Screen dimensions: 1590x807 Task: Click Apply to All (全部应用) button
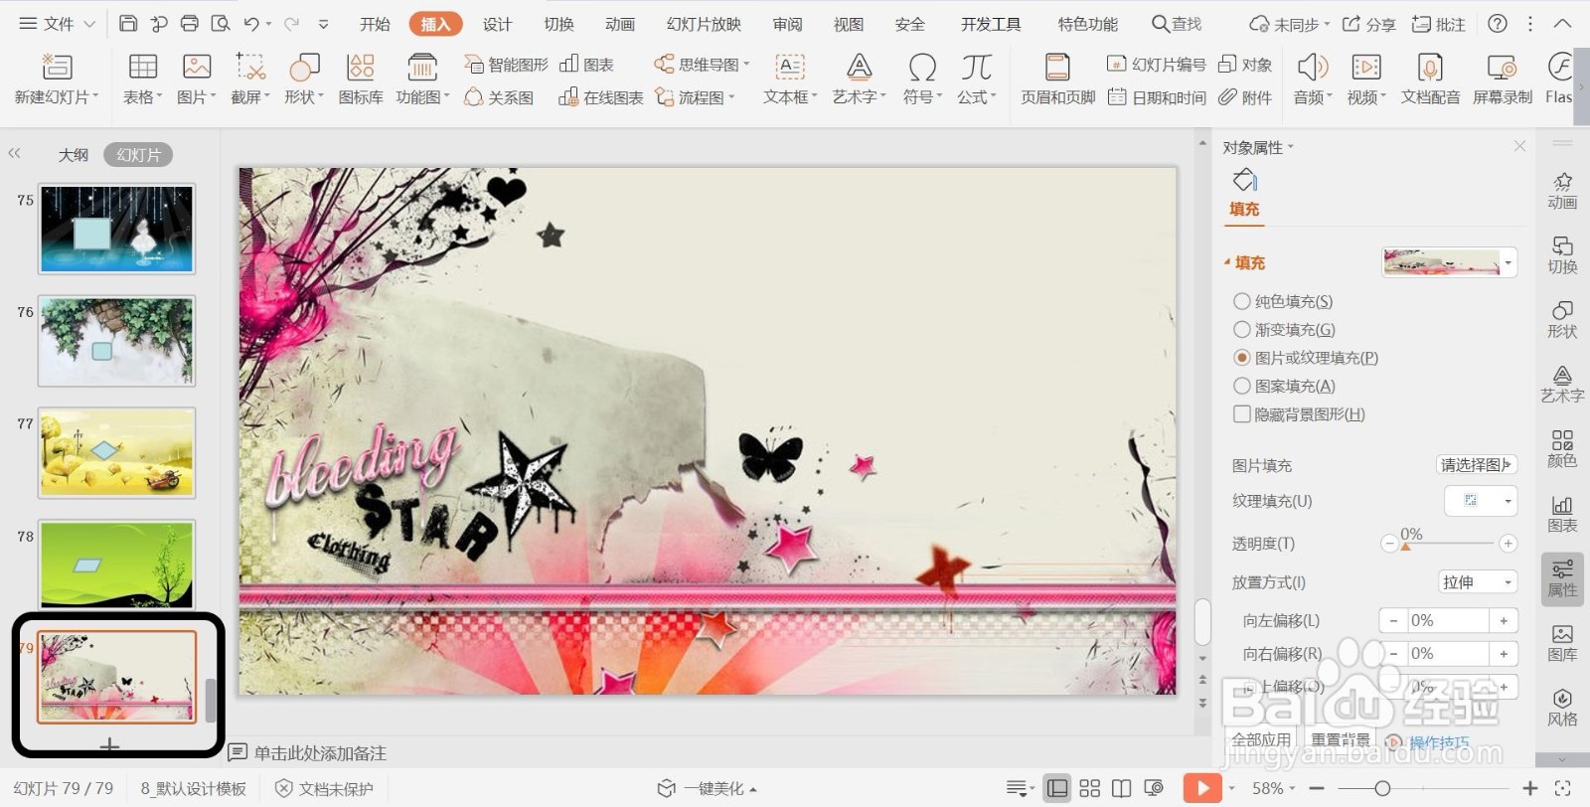click(1261, 739)
